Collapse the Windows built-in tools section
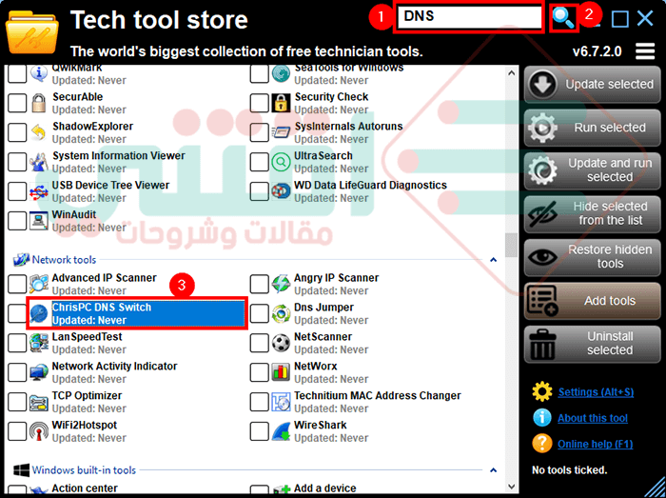This screenshot has height=498, width=666. pos(493,470)
